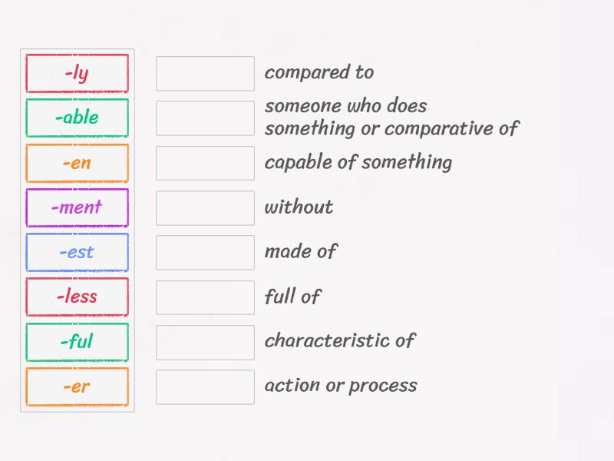Click the answer box beside 'someone who does something'
Image resolution: width=614 pixels, height=461 pixels.
[x=204, y=118]
